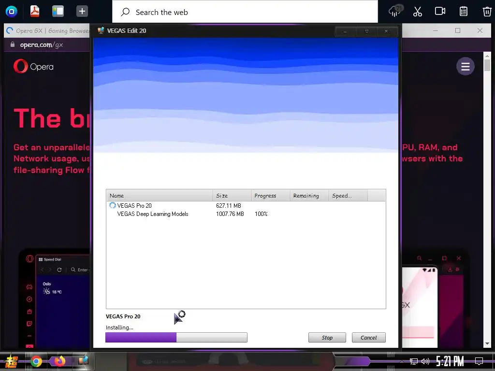Open the widgets panel icon in top bar
The width and height of the screenshot is (495, 371).
tap(58, 12)
